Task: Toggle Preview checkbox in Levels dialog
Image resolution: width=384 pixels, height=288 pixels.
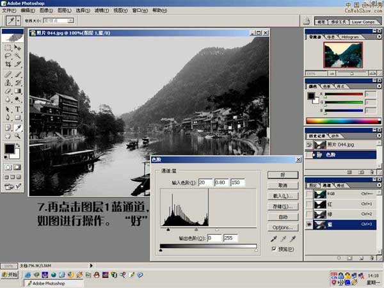Action: point(274,249)
